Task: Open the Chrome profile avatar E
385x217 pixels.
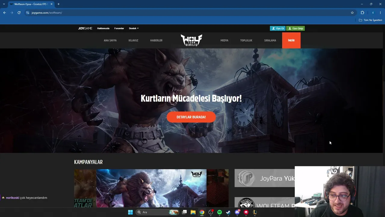Action: pyautogui.click(x=373, y=13)
